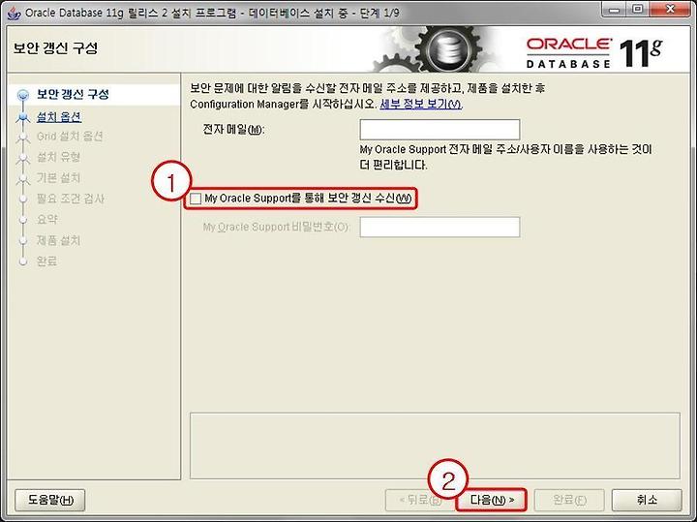
Task: Click the 완료(F) finish button
Action: click(569, 500)
